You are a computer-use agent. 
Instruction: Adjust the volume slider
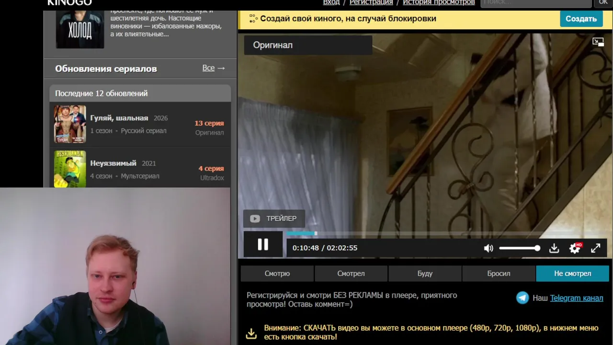coord(519,248)
